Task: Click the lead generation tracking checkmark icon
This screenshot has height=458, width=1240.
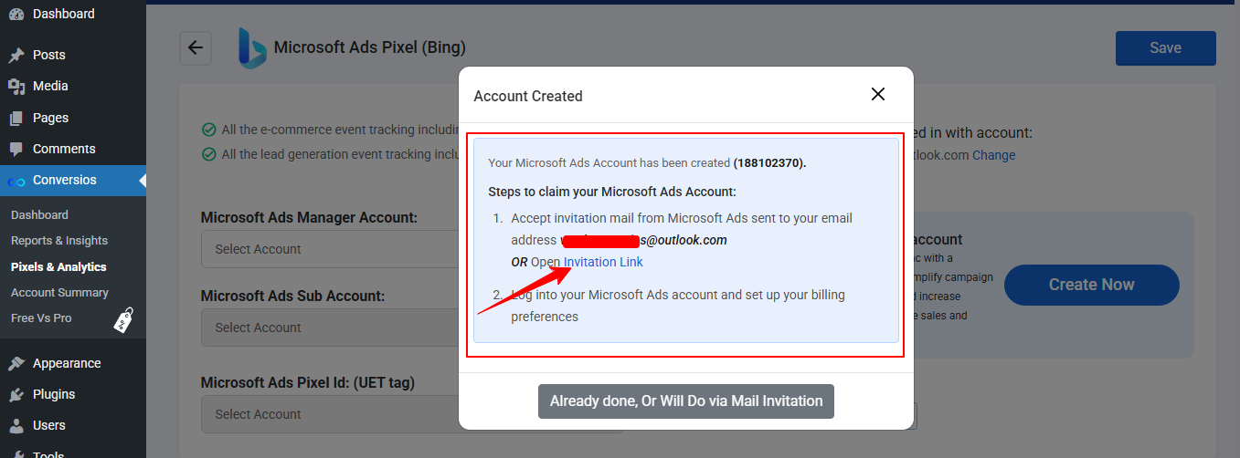Action: [x=208, y=154]
